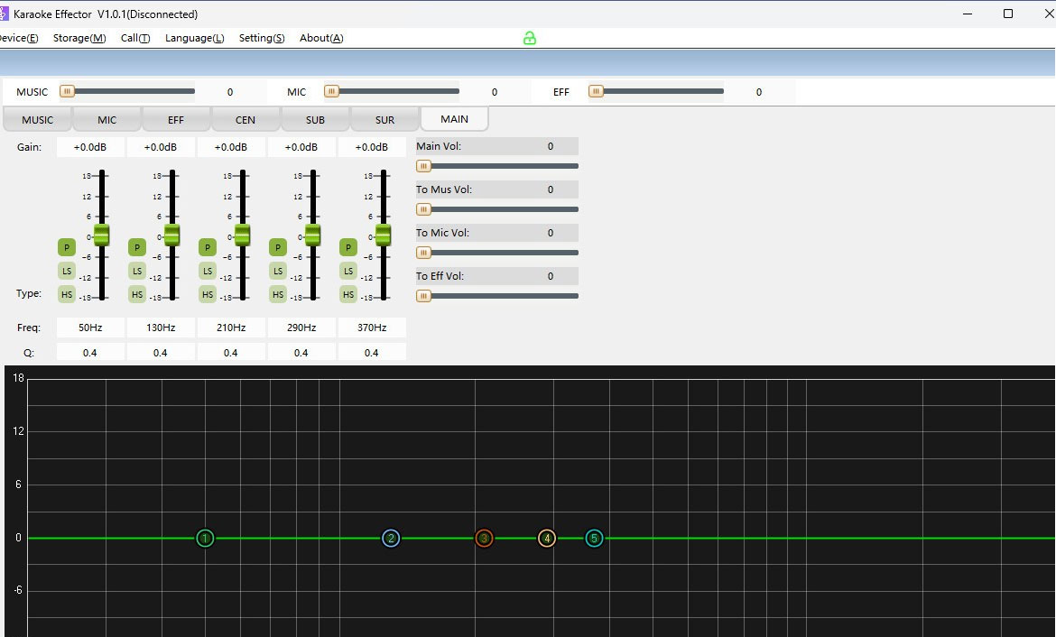This screenshot has width=1056, height=637.
Task: Select EQ node 1 on the graph
Action: [x=205, y=539]
